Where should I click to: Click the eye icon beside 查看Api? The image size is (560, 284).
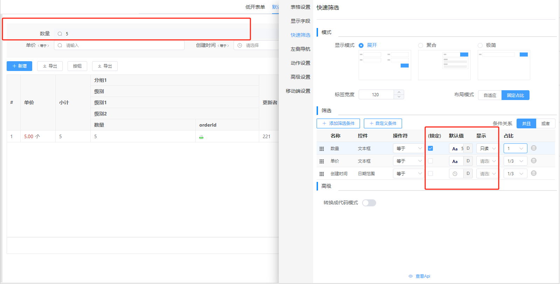410,276
